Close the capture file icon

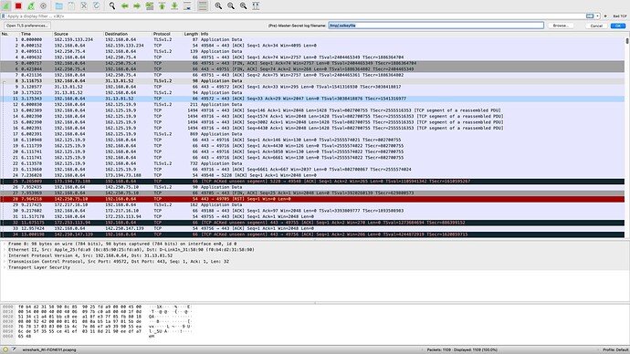pyautogui.click(x=84, y=5)
